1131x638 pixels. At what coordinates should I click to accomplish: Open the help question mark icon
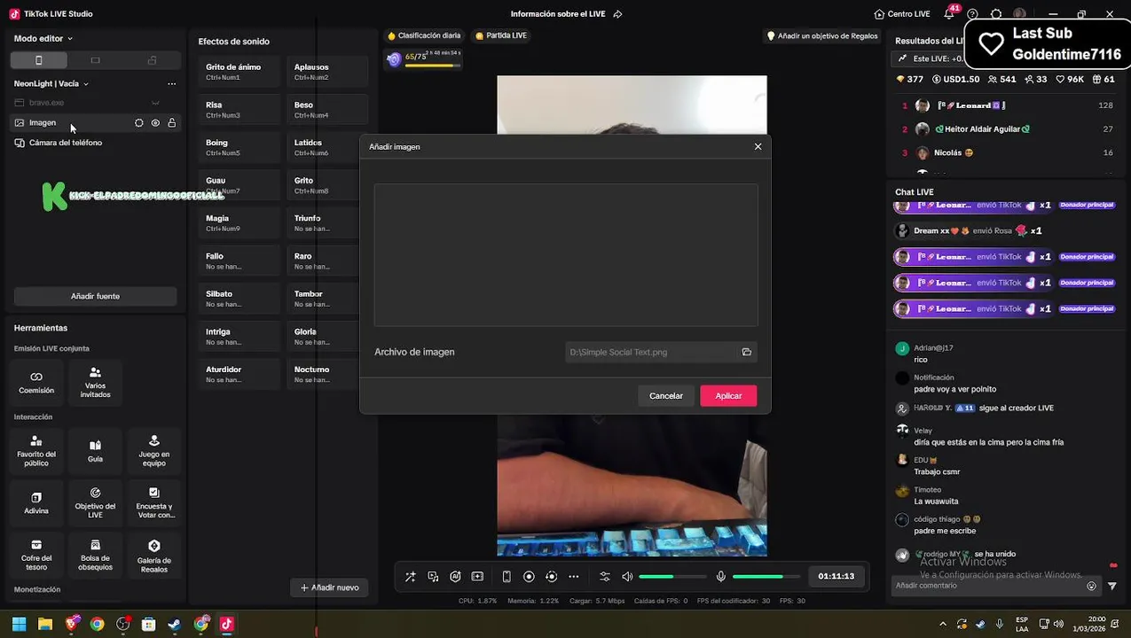(x=973, y=14)
